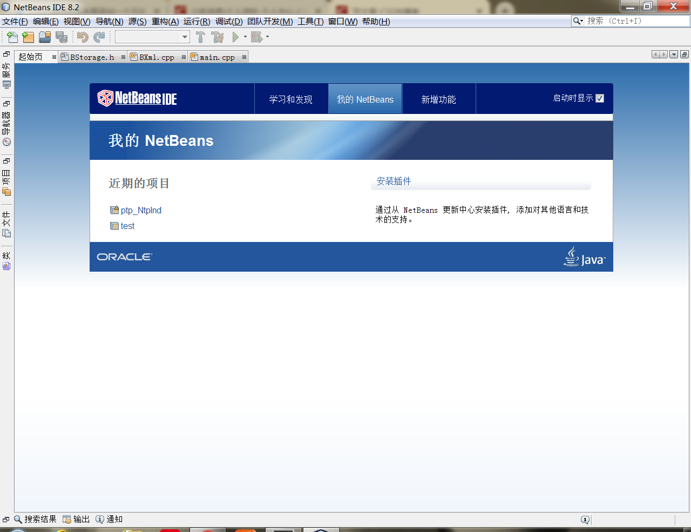Click the notification balloon icon in status bar
Image resolution: width=691 pixels, height=532 pixels.
(x=585, y=520)
